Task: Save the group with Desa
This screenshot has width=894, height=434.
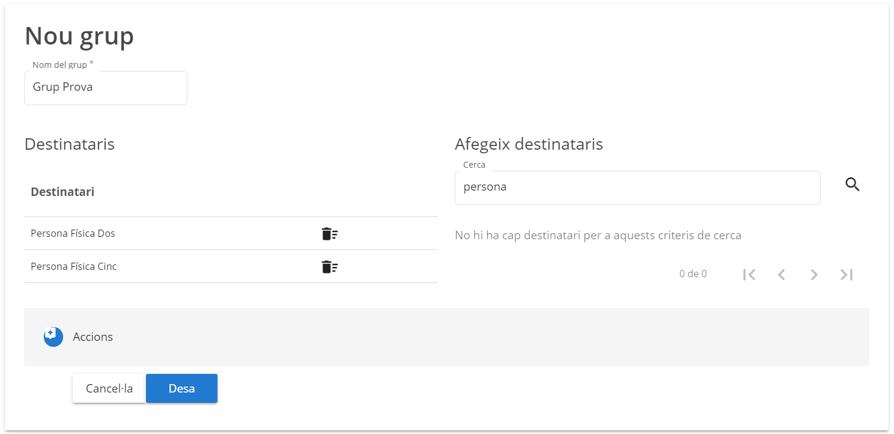Action: pos(181,388)
